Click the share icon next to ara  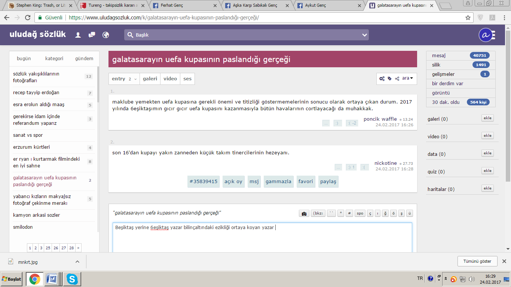point(397,78)
